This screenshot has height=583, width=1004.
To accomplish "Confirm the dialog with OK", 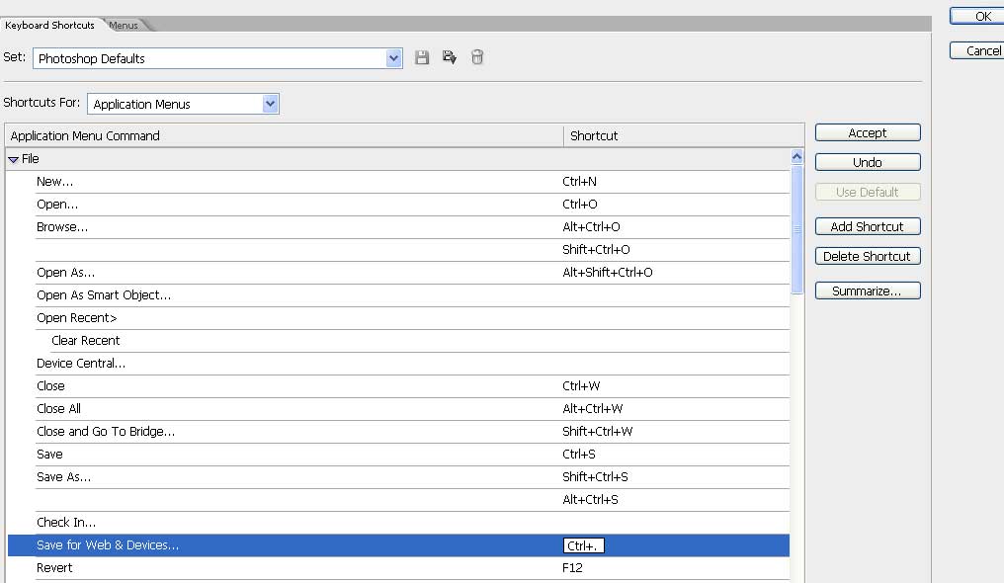I will coord(981,17).
